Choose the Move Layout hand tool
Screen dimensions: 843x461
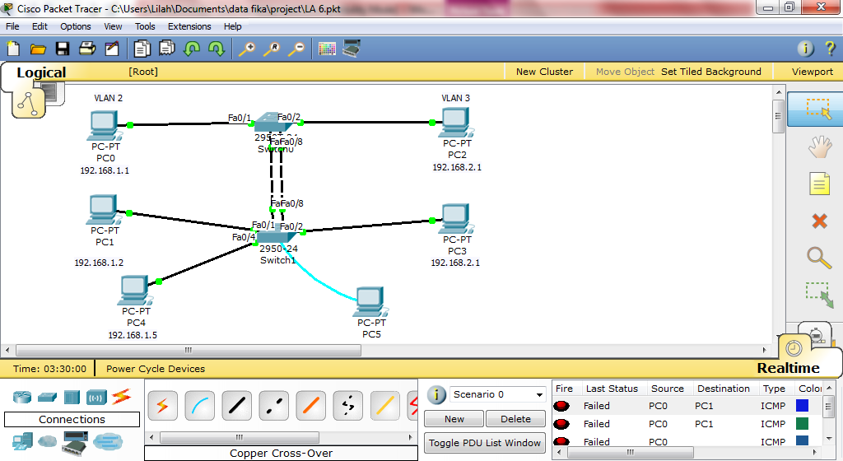pos(819,147)
